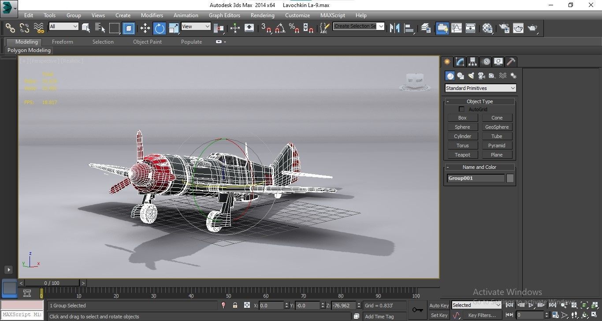Open the Material Editor icon
Image resolution: width=602 pixels, height=321 pixels.
click(x=487, y=28)
